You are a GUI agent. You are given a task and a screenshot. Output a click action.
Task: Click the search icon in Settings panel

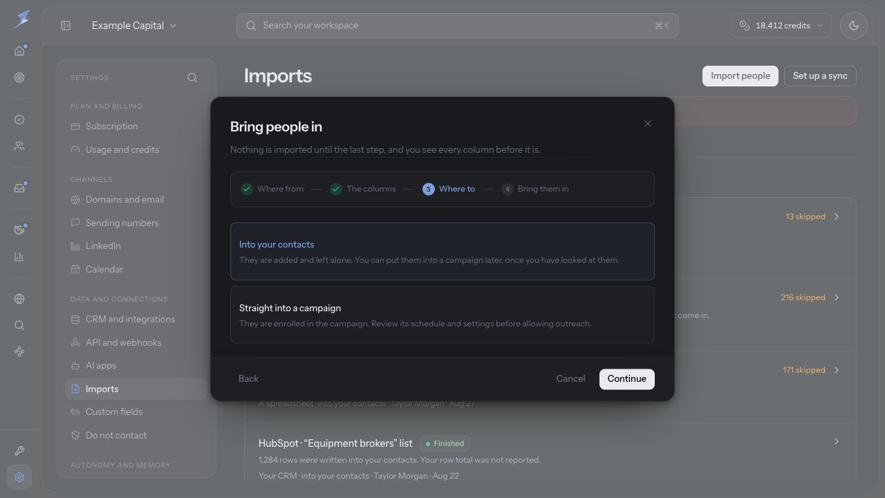coord(192,77)
